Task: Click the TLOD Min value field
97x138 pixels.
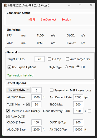Action: click(36, 104)
